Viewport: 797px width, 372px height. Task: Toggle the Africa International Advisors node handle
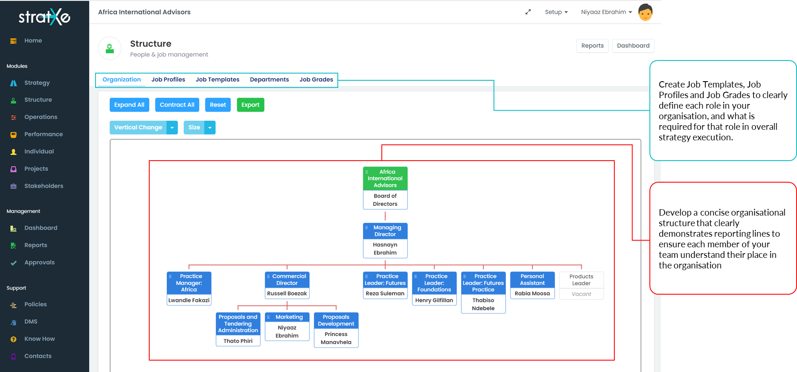pos(367,172)
